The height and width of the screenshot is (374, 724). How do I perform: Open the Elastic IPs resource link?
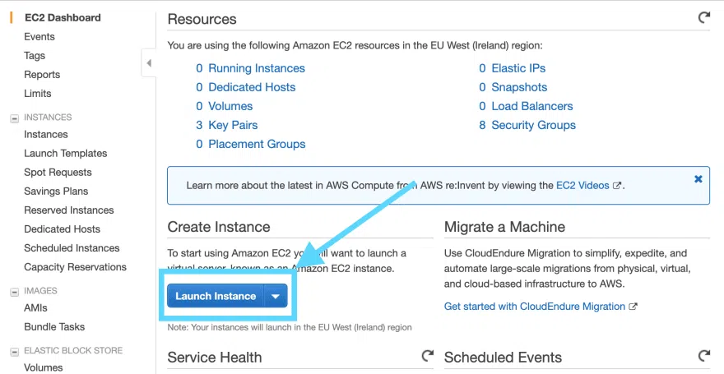point(518,68)
